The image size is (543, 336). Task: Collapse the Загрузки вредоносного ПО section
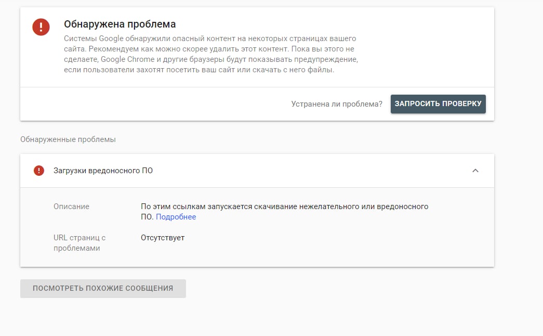475,171
